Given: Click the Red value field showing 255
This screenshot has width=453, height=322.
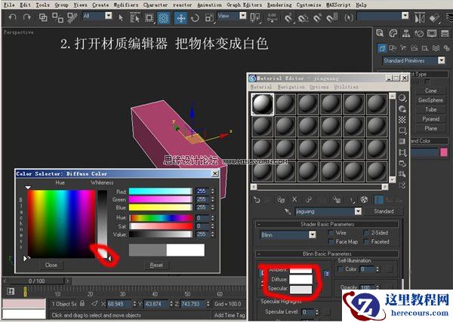Looking at the screenshot, I should (x=202, y=191).
